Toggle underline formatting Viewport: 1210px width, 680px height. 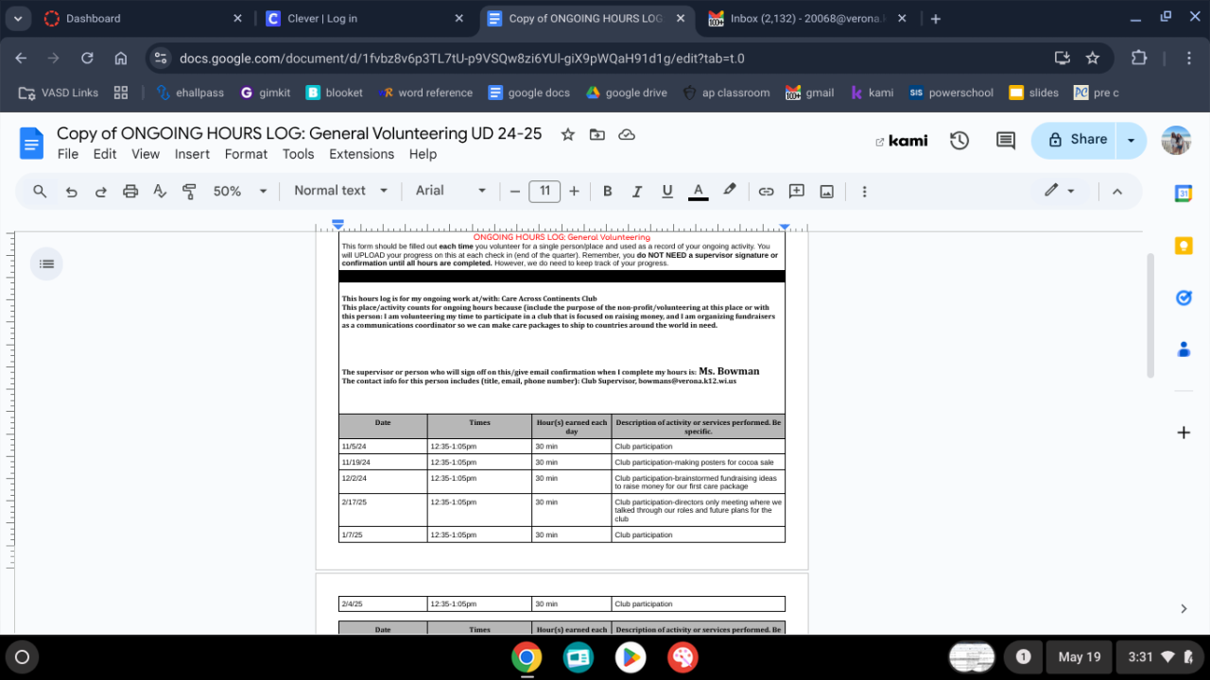(x=667, y=191)
